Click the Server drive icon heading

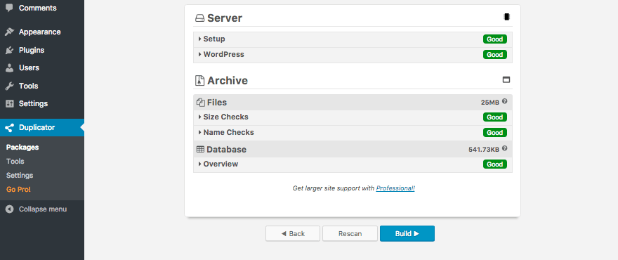200,18
